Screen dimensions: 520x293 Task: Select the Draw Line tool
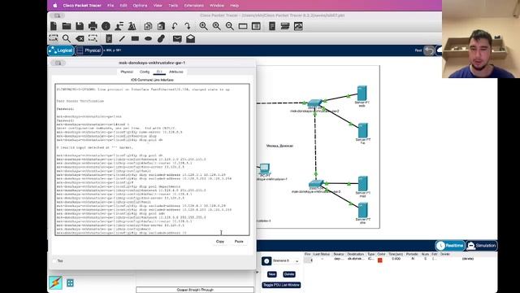(x=122, y=38)
